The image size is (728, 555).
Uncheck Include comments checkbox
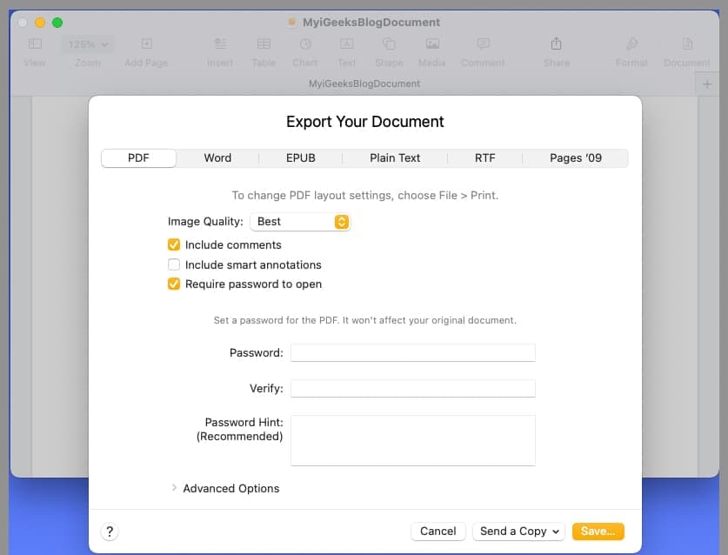tap(174, 244)
